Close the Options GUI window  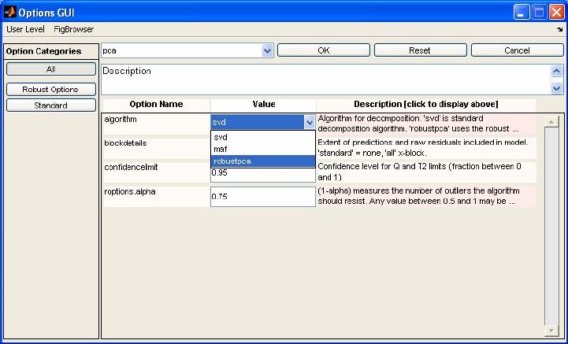(557, 13)
